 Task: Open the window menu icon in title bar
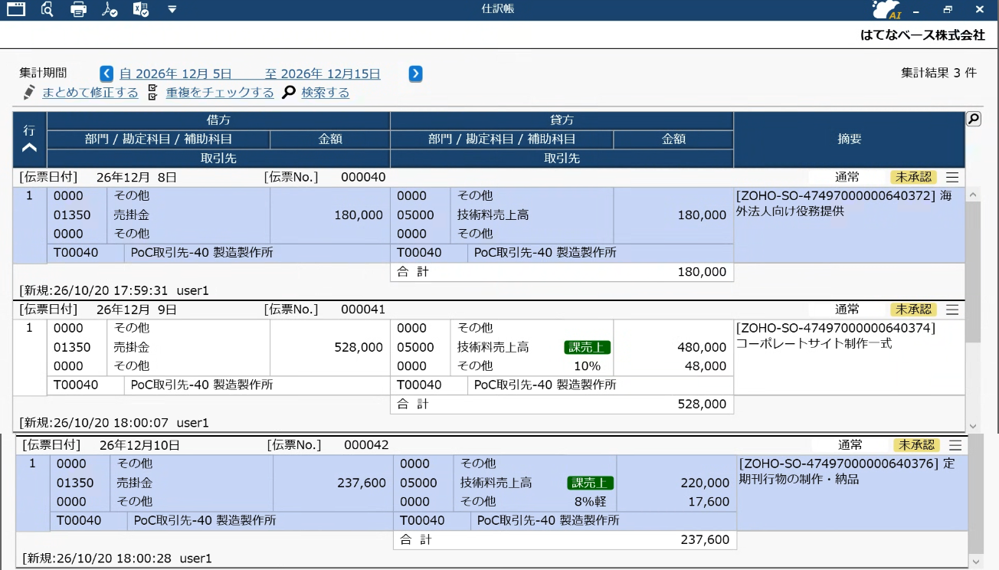15,9
